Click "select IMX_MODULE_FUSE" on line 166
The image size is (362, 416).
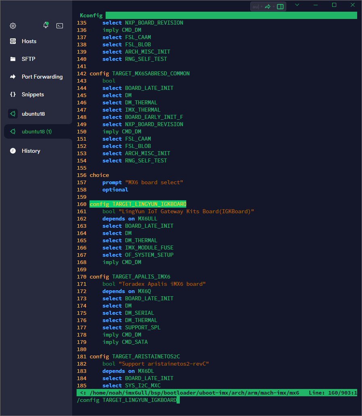(x=138, y=248)
